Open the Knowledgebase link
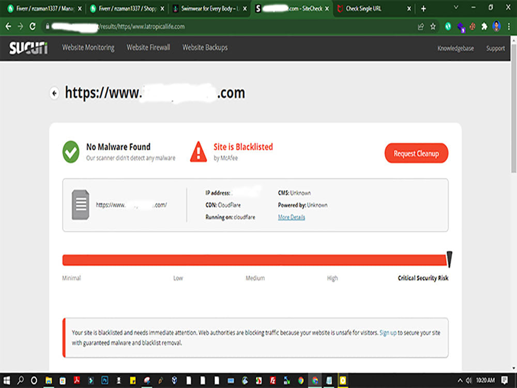Image resolution: width=517 pixels, height=388 pixels. coord(455,49)
